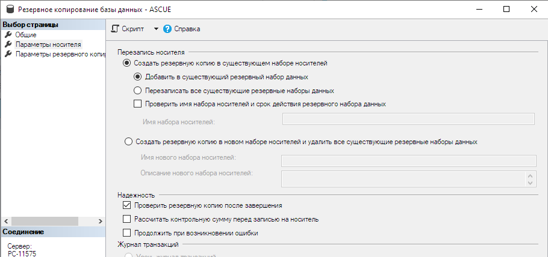548x257 pixels.
Task: Click the Имя набора носителей field
Action: (x=408, y=119)
